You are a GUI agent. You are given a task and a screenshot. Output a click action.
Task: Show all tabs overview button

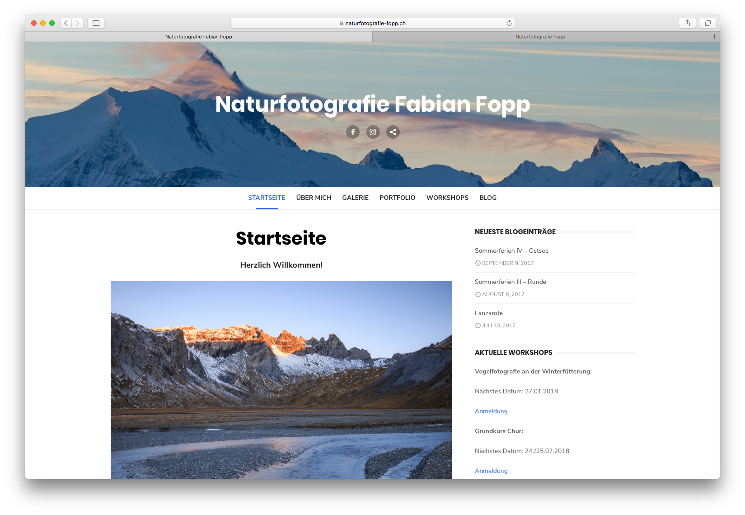[708, 23]
